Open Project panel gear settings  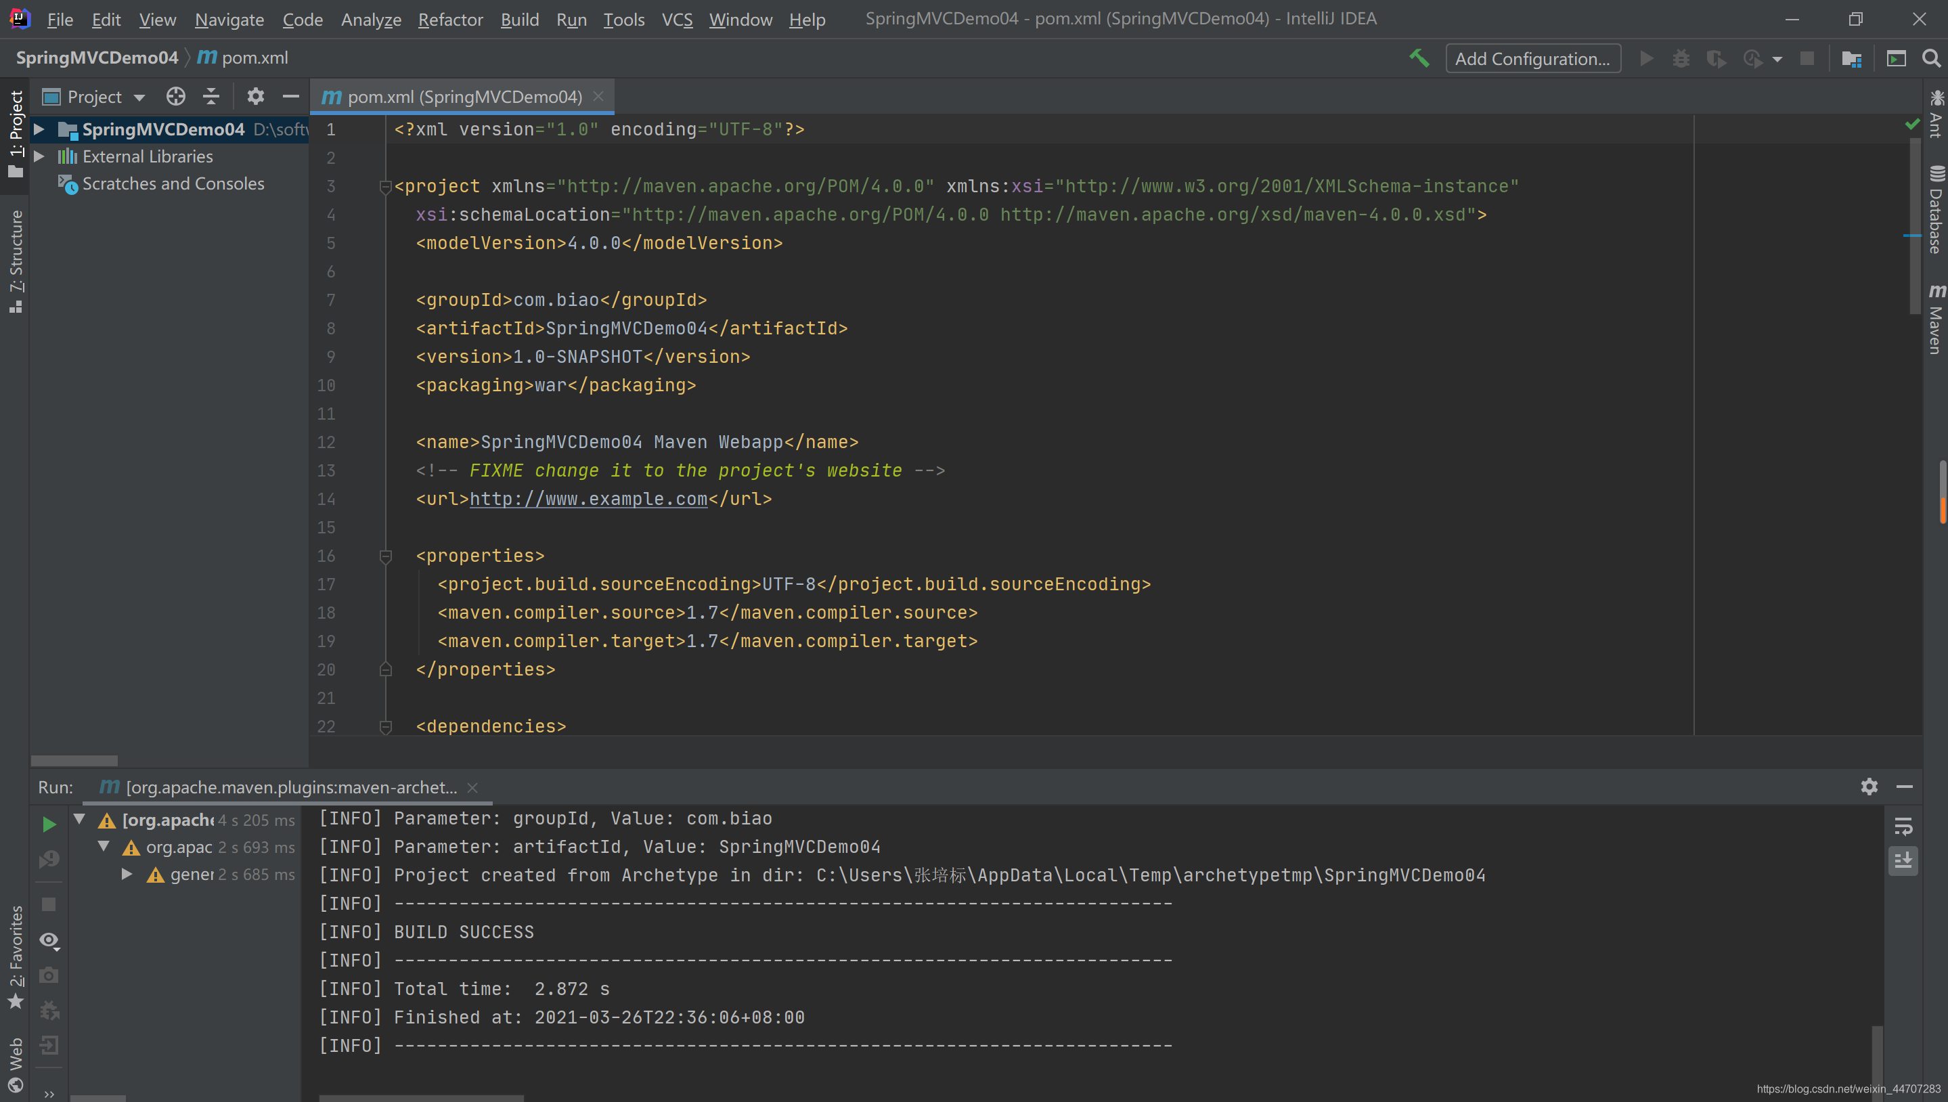(x=256, y=96)
